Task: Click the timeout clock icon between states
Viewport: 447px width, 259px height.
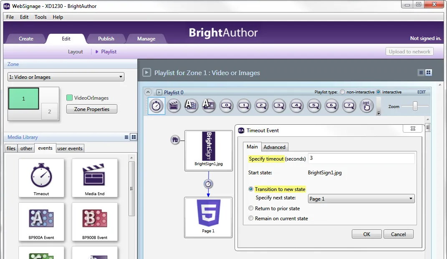Action: pos(208,184)
